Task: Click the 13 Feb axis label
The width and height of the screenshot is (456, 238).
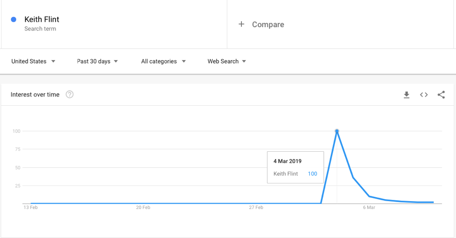Action: pos(31,207)
